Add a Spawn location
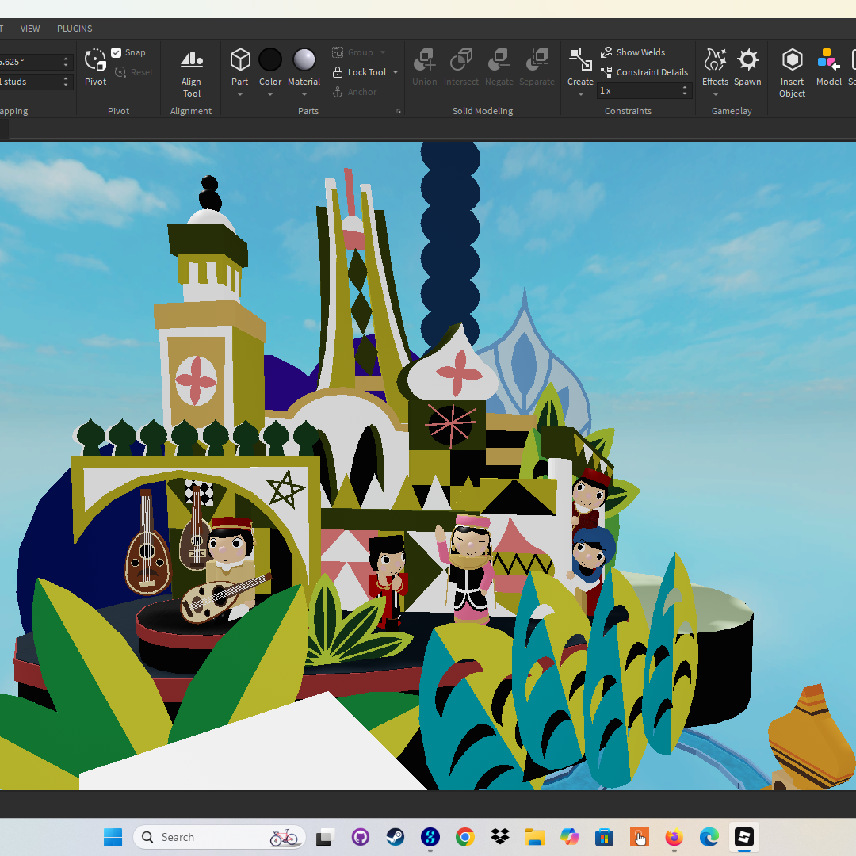 click(747, 67)
